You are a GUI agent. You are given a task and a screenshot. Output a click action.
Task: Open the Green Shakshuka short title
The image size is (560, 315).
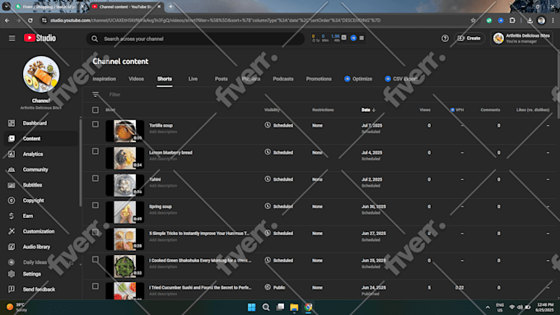(200, 261)
